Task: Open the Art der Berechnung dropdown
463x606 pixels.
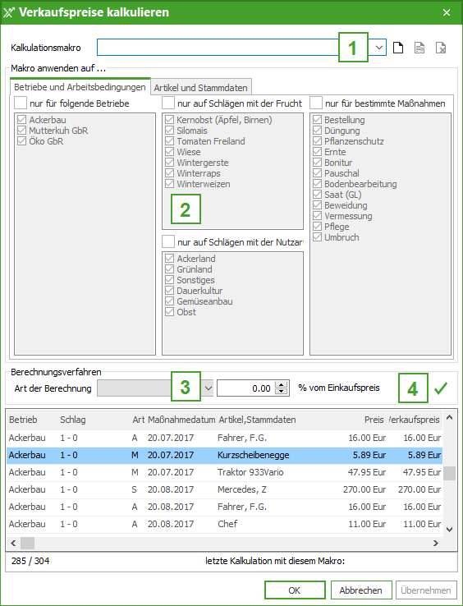Action: [x=209, y=388]
